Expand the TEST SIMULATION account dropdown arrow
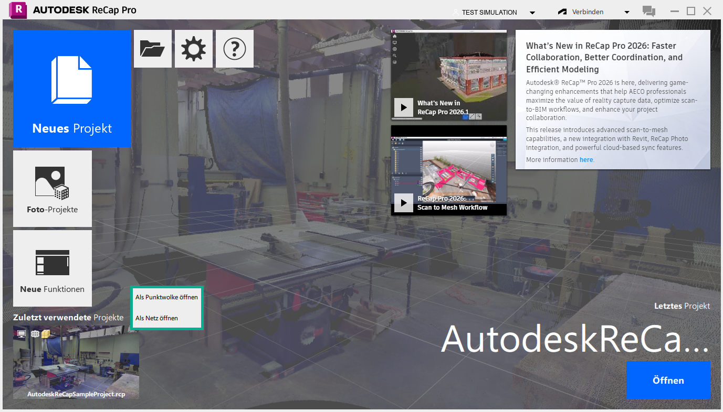Image resolution: width=723 pixels, height=412 pixels. click(x=532, y=13)
